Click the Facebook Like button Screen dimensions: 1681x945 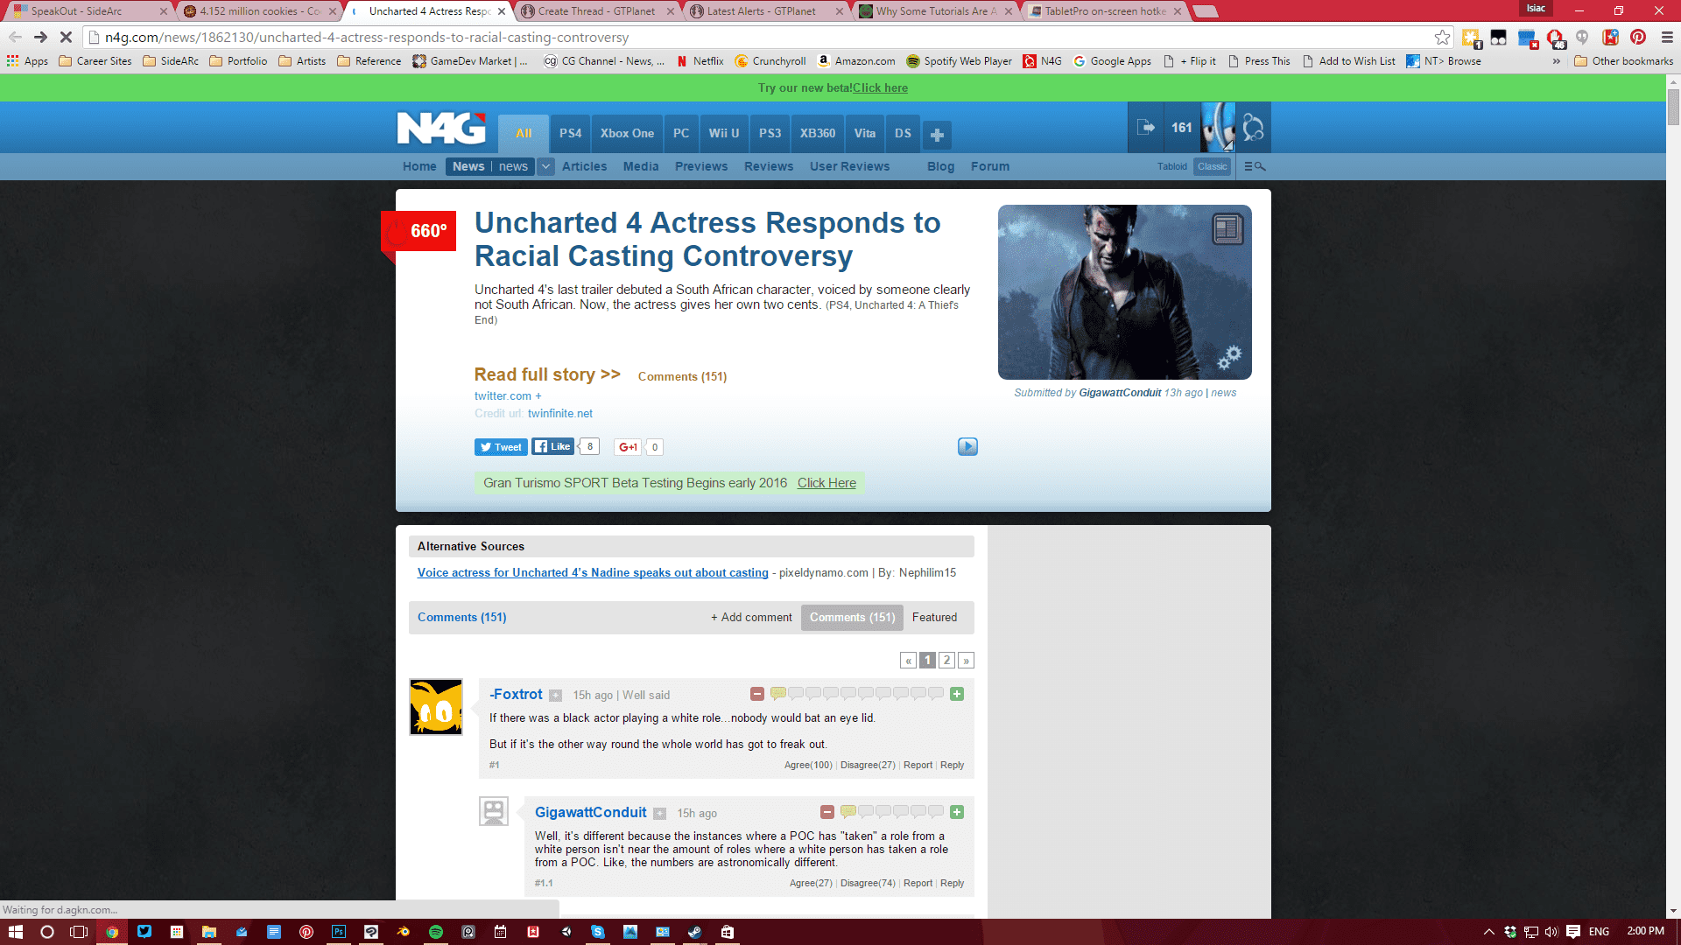tap(553, 446)
